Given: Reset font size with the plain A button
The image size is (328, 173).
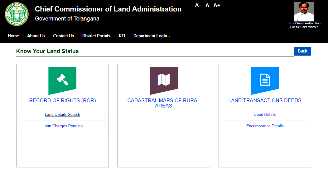Looking at the screenshot, I should 207,5.
